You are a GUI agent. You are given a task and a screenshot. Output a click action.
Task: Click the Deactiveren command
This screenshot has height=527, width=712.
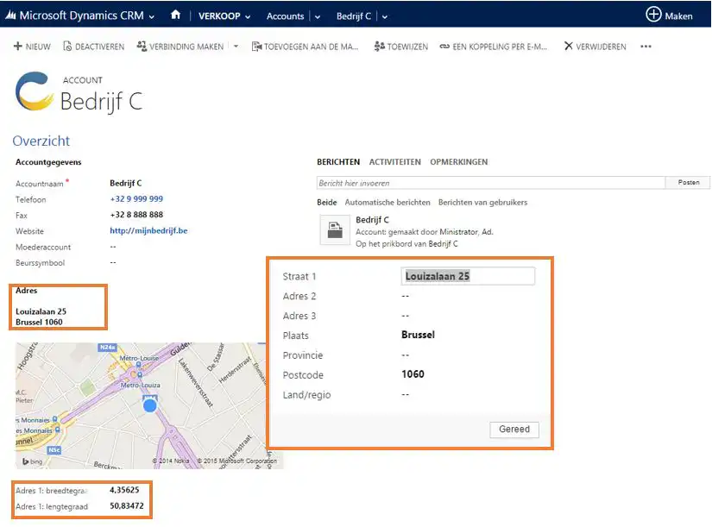coord(93,47)
